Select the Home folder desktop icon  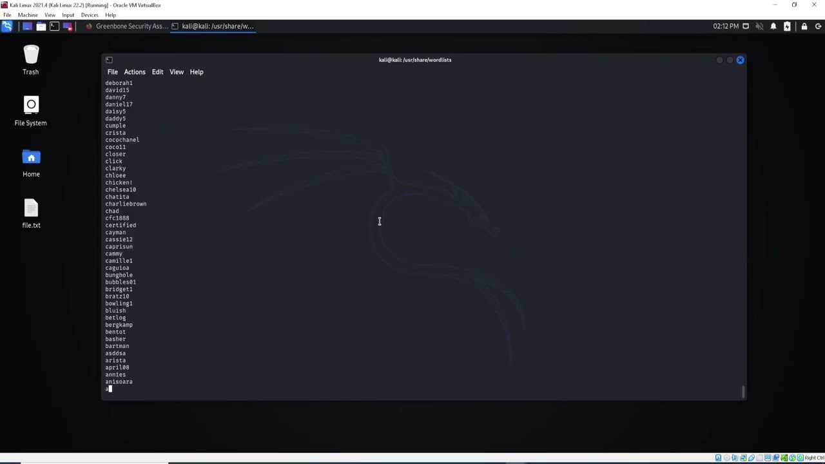pos(31,162)
